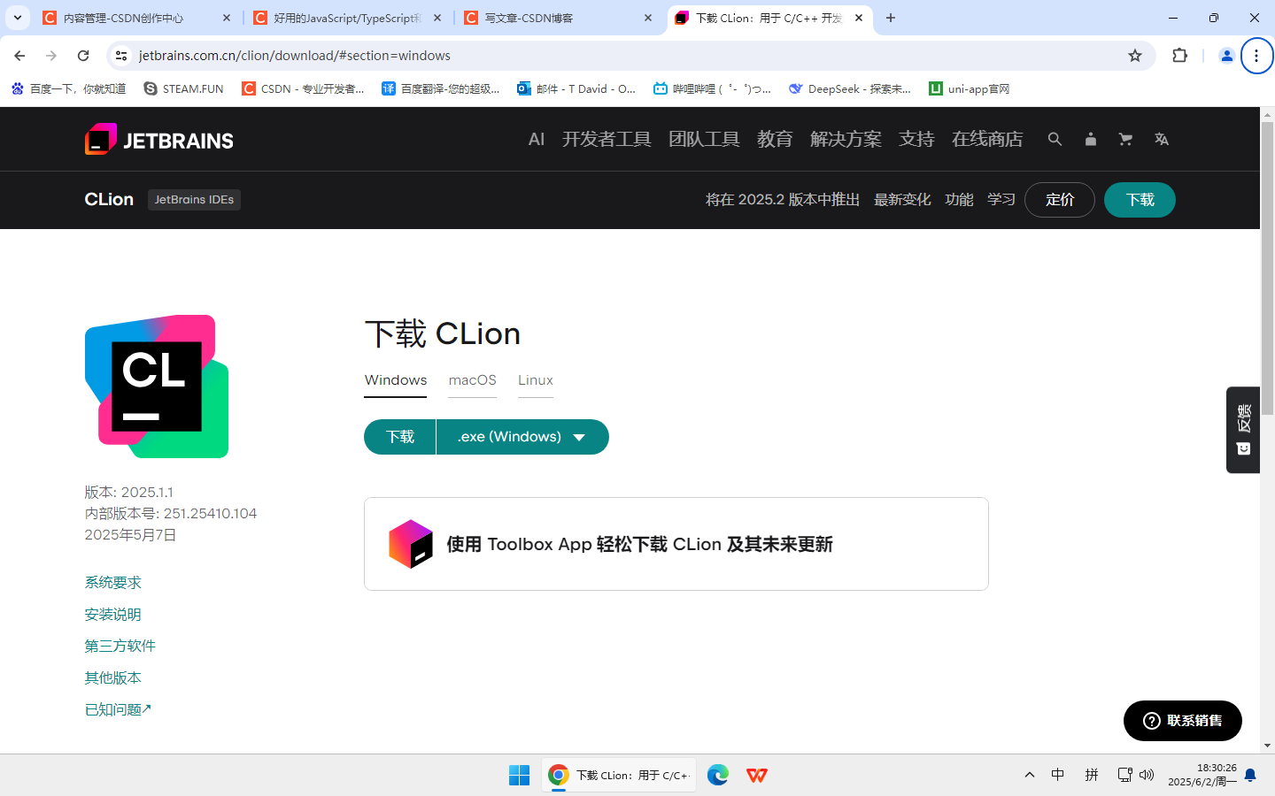The width and height of the screenshot is (1275, 796).
Task: View site information icon in address bar
Action: pyautogui.click(x=121, y=56)
